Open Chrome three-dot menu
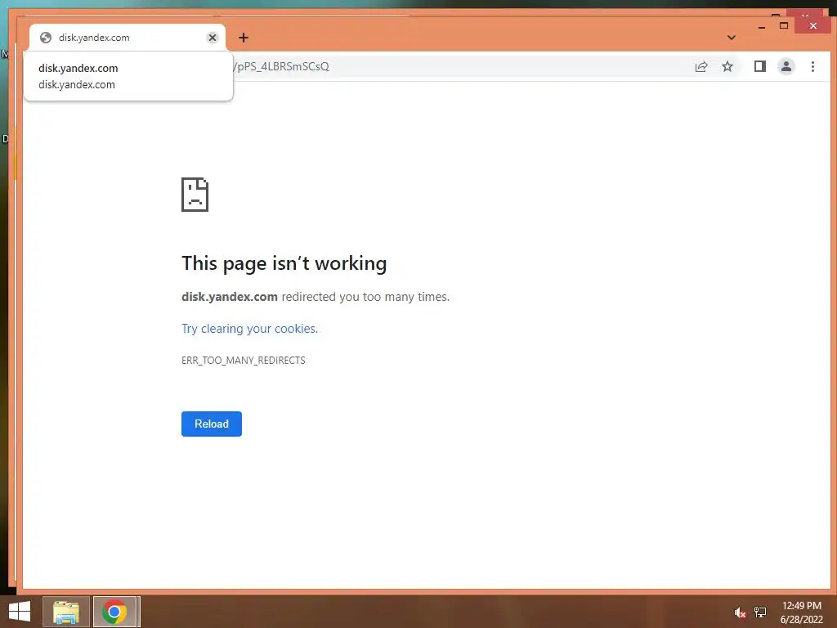Screen dimensions: 837x628 point(812,67)
